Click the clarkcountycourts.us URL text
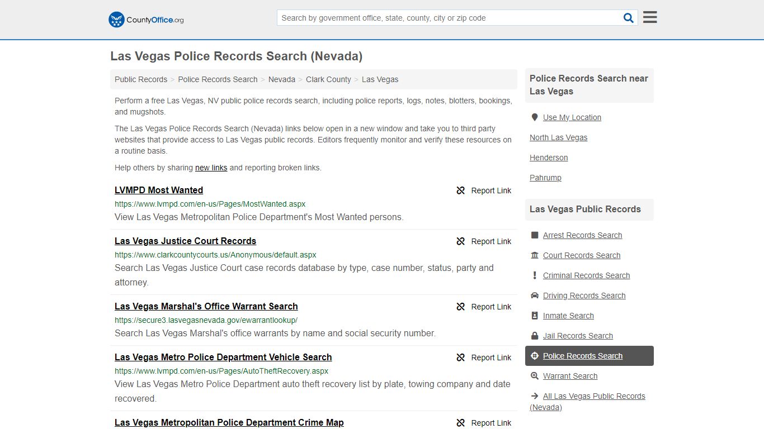The width and height of the screenshot is (764, 429). tap(215, 255)
